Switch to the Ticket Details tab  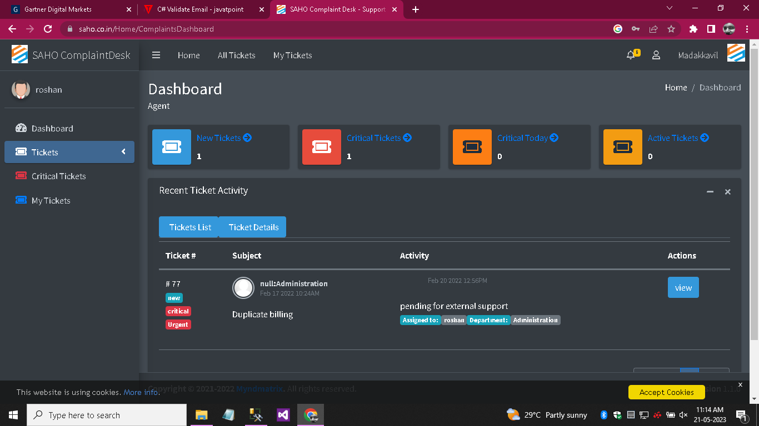click(253, 227)
